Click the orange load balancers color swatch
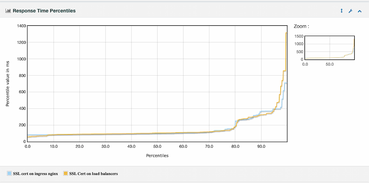369x183 pixels. pos(65,174)
